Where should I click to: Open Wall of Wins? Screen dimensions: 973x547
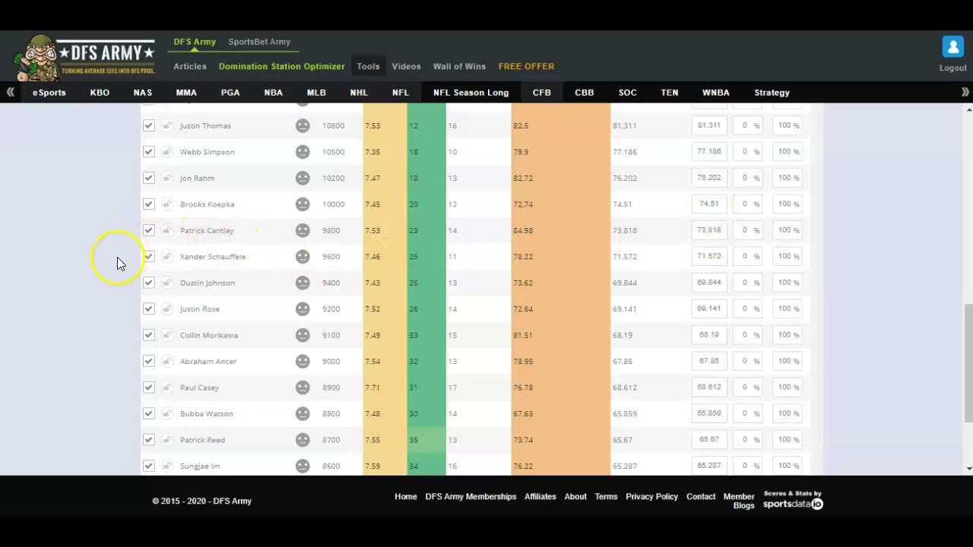459,66
